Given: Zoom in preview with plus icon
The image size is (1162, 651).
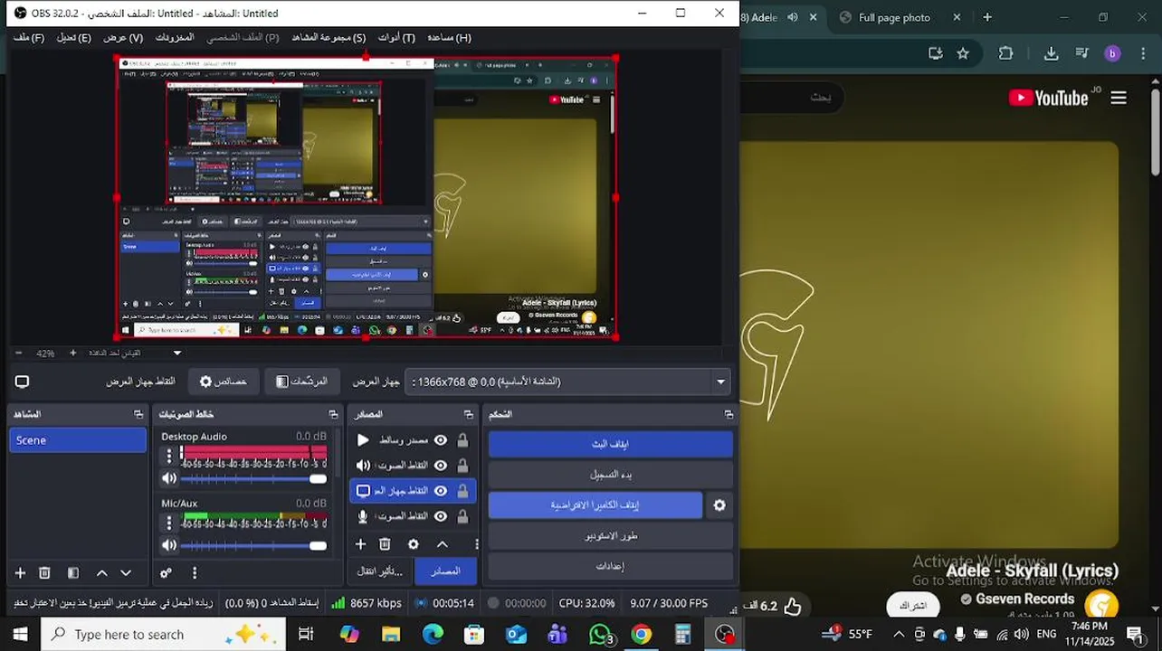Looking at the screenshot, I should [x=73, y=353].
